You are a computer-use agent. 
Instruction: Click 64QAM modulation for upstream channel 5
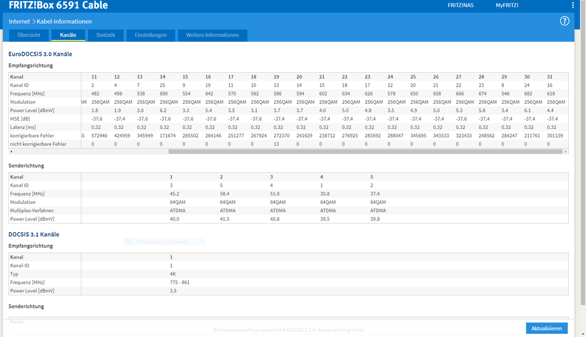(x=378, y=202)
